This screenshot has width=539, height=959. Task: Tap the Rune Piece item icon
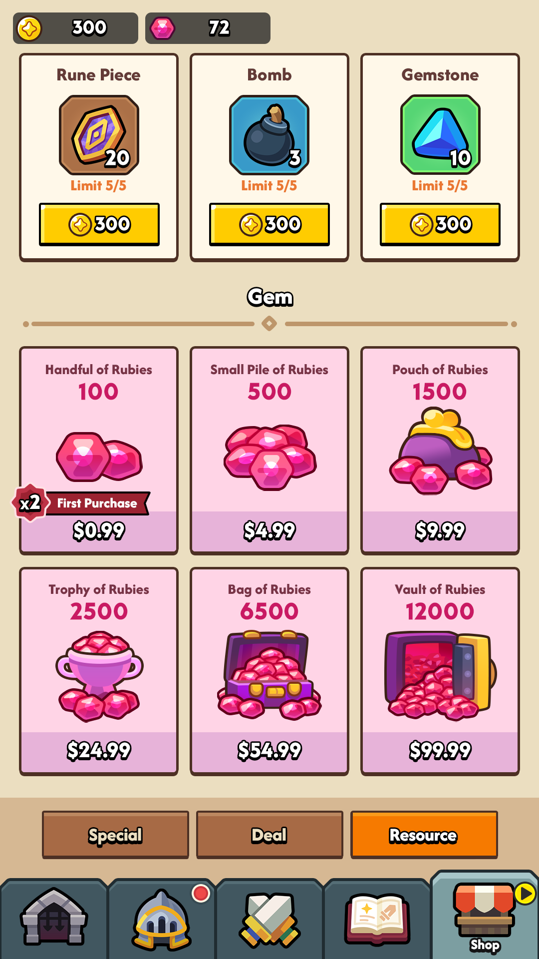pos(99,135)
